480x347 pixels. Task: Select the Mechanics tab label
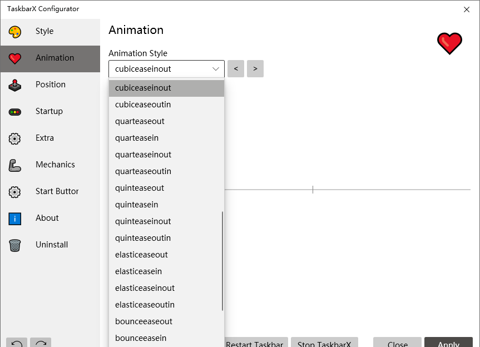coord(55,165)
